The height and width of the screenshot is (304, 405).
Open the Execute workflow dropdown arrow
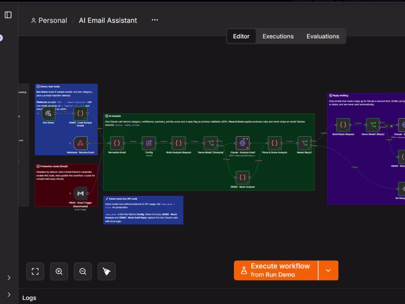(328, 270)
